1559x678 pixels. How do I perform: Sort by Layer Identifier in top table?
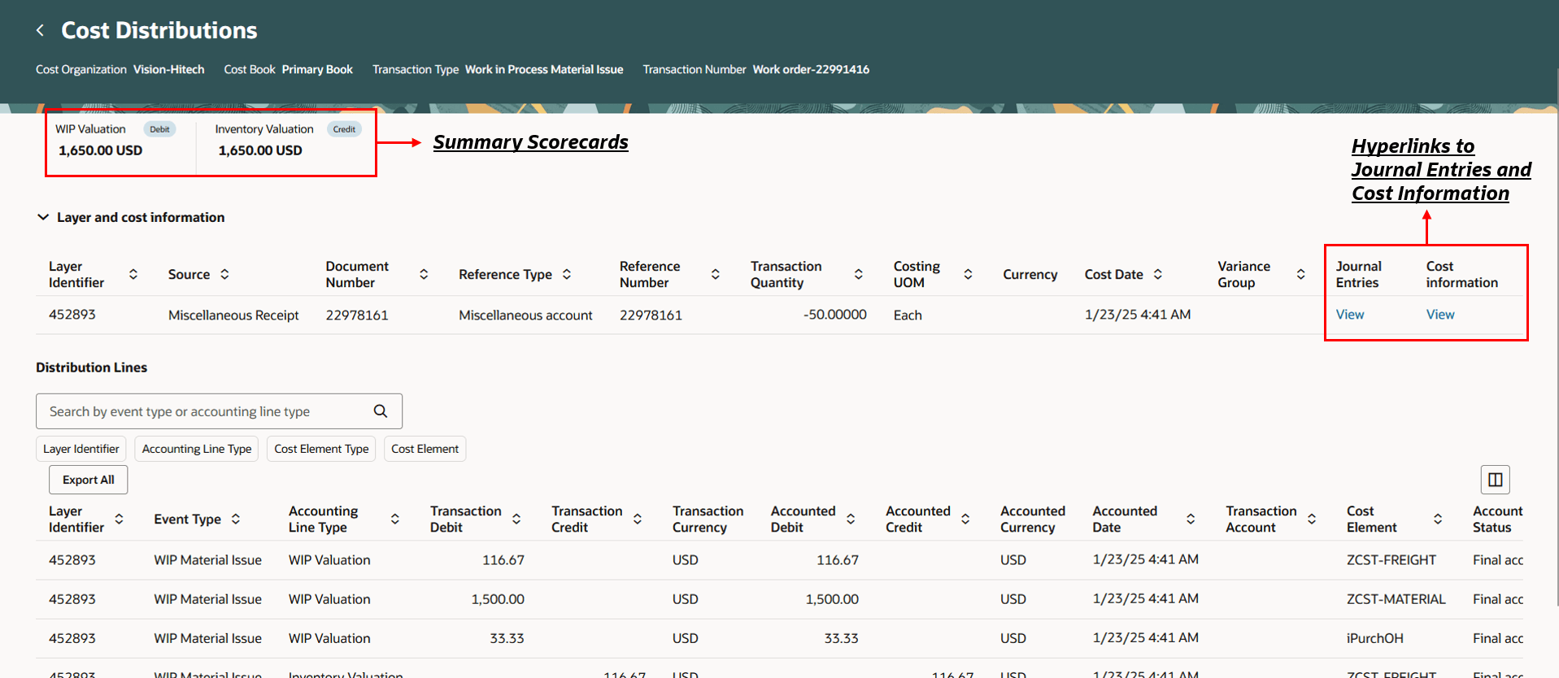click(133, 274)
